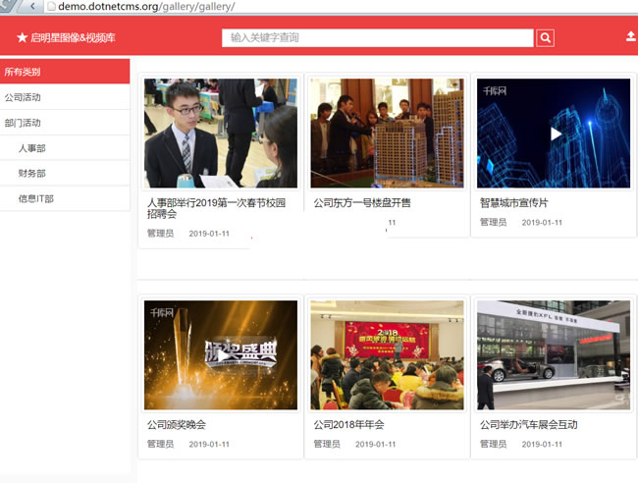Open the 公司举办汽车展会互动 title link
Image resolution: width=638 pixels, height=483 pixels.
(x=529, y=425)
